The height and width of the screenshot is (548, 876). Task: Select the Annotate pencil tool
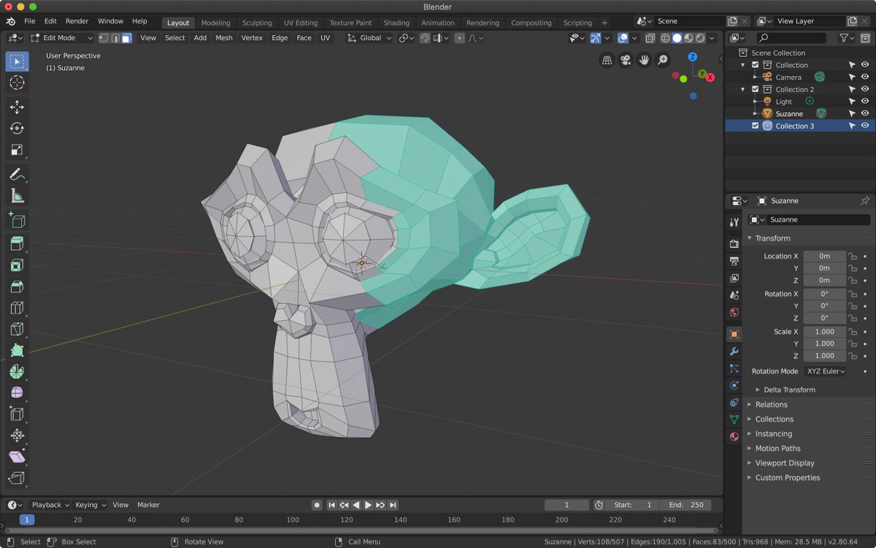17,175
